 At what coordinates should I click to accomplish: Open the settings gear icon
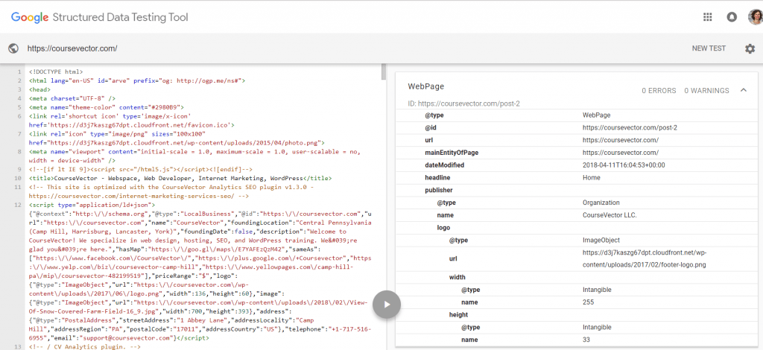click(x=750, y=48)
